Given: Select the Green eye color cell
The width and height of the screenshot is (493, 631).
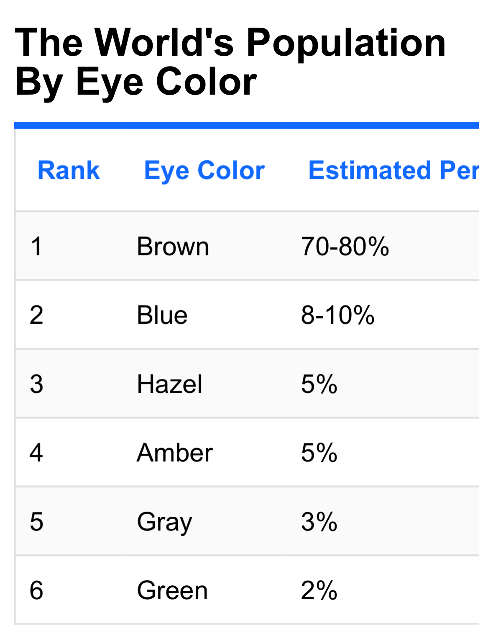Looking at the screenshot, I should 172,590.
